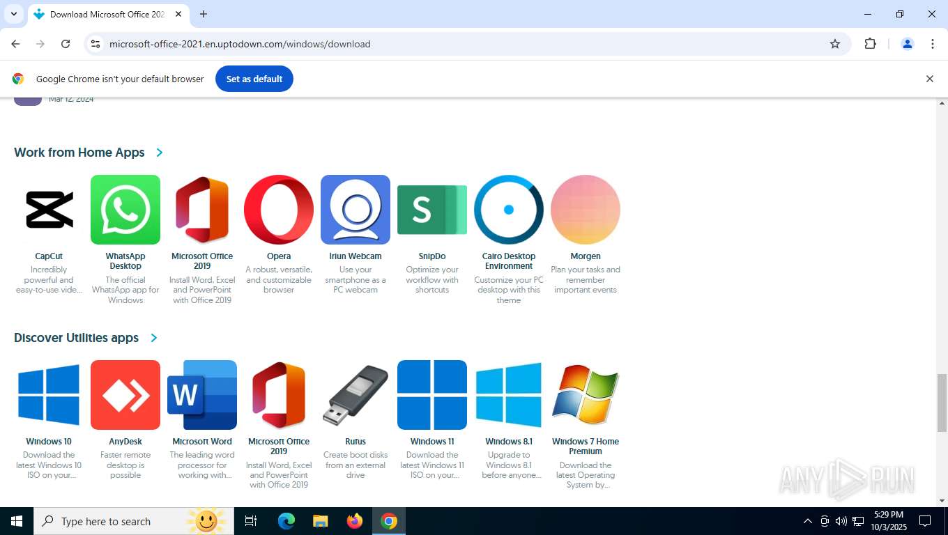The height and width of the screenshot is (535, 948).
Task: Show hidden system tray icons
Action: [807, 521]
